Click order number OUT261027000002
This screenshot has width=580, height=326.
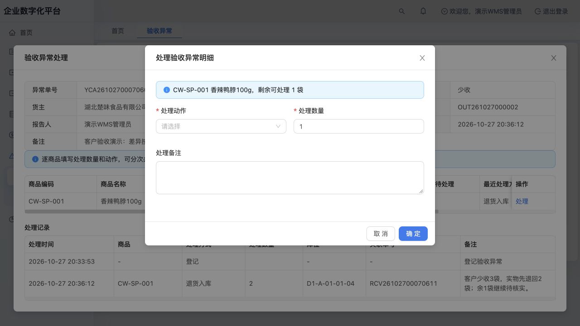[488, 107]
